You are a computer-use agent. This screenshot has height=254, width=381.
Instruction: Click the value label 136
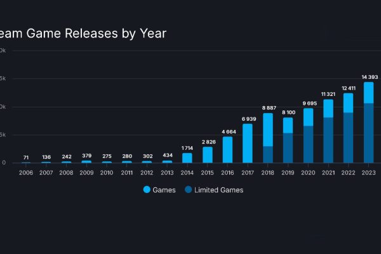(x=46, y=157)
